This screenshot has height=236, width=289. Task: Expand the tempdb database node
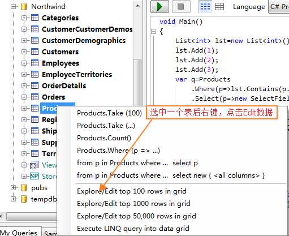pos(13,199)
